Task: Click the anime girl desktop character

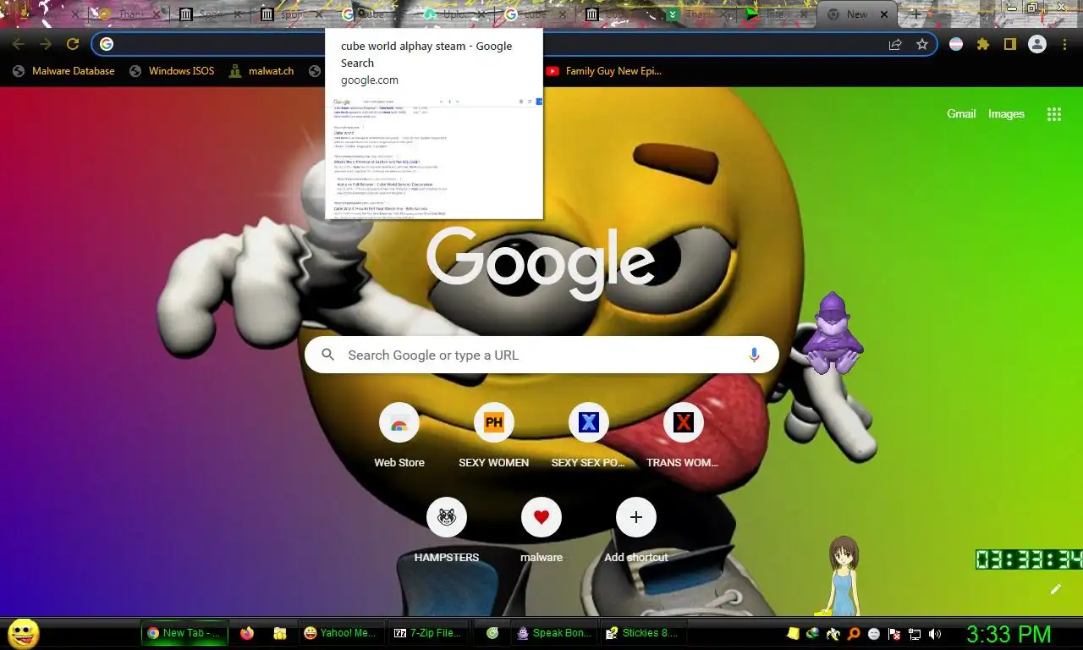Action: coord(842,576)
